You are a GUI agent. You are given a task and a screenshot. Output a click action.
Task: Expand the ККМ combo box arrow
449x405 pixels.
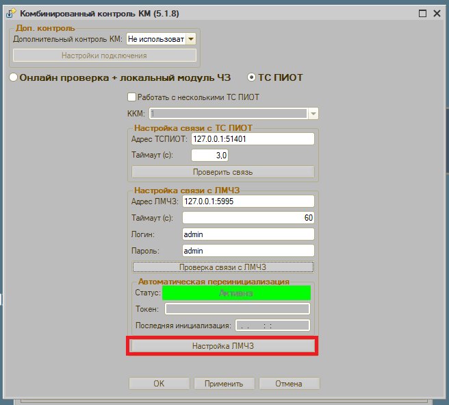[x=313, y=114]
